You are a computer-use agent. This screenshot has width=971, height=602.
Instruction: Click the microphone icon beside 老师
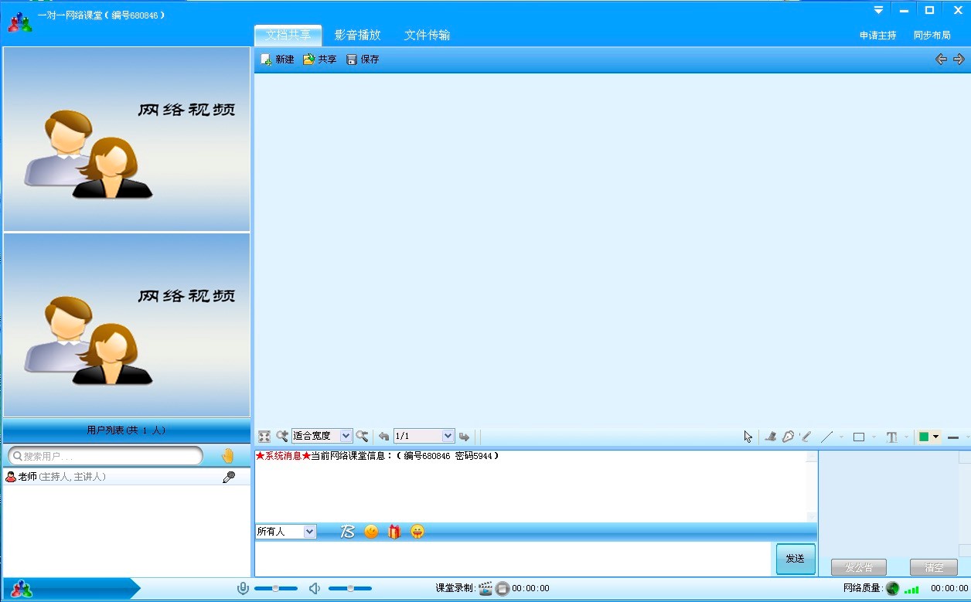coord(229,478)
